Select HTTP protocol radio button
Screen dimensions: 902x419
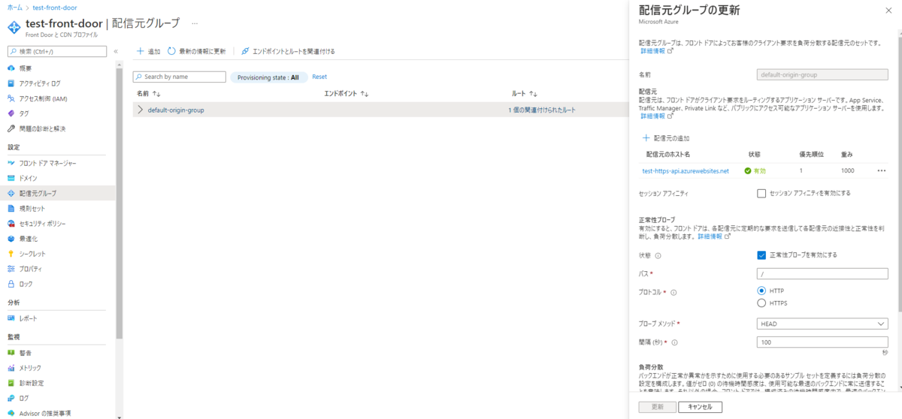pyautogui.click(x=761, y=291)
